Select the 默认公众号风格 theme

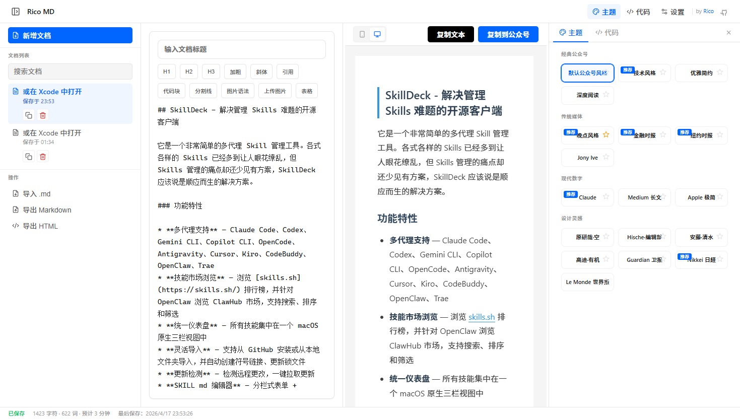pos(587,73)
